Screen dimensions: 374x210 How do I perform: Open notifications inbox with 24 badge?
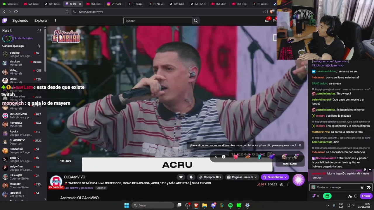coord(267,20)
